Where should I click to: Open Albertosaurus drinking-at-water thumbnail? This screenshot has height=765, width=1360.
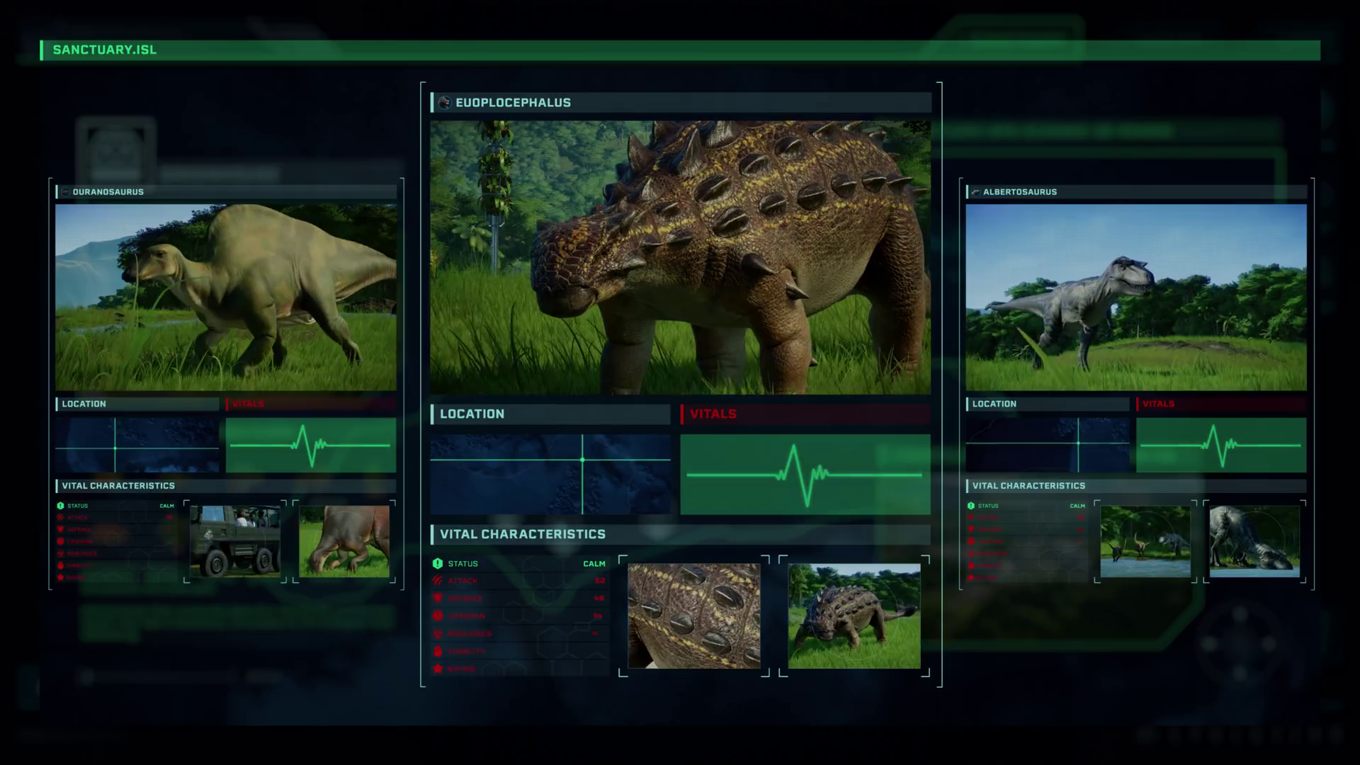(1254, 541)
